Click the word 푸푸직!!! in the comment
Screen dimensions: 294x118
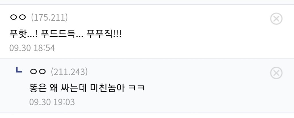tap(104, 34)
